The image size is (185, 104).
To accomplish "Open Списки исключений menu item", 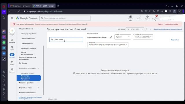I will [28, 38].
